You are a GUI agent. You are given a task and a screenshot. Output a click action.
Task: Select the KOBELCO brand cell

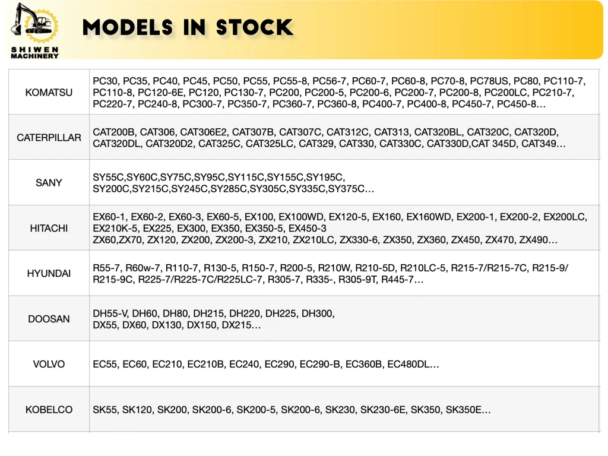point(49,410)
